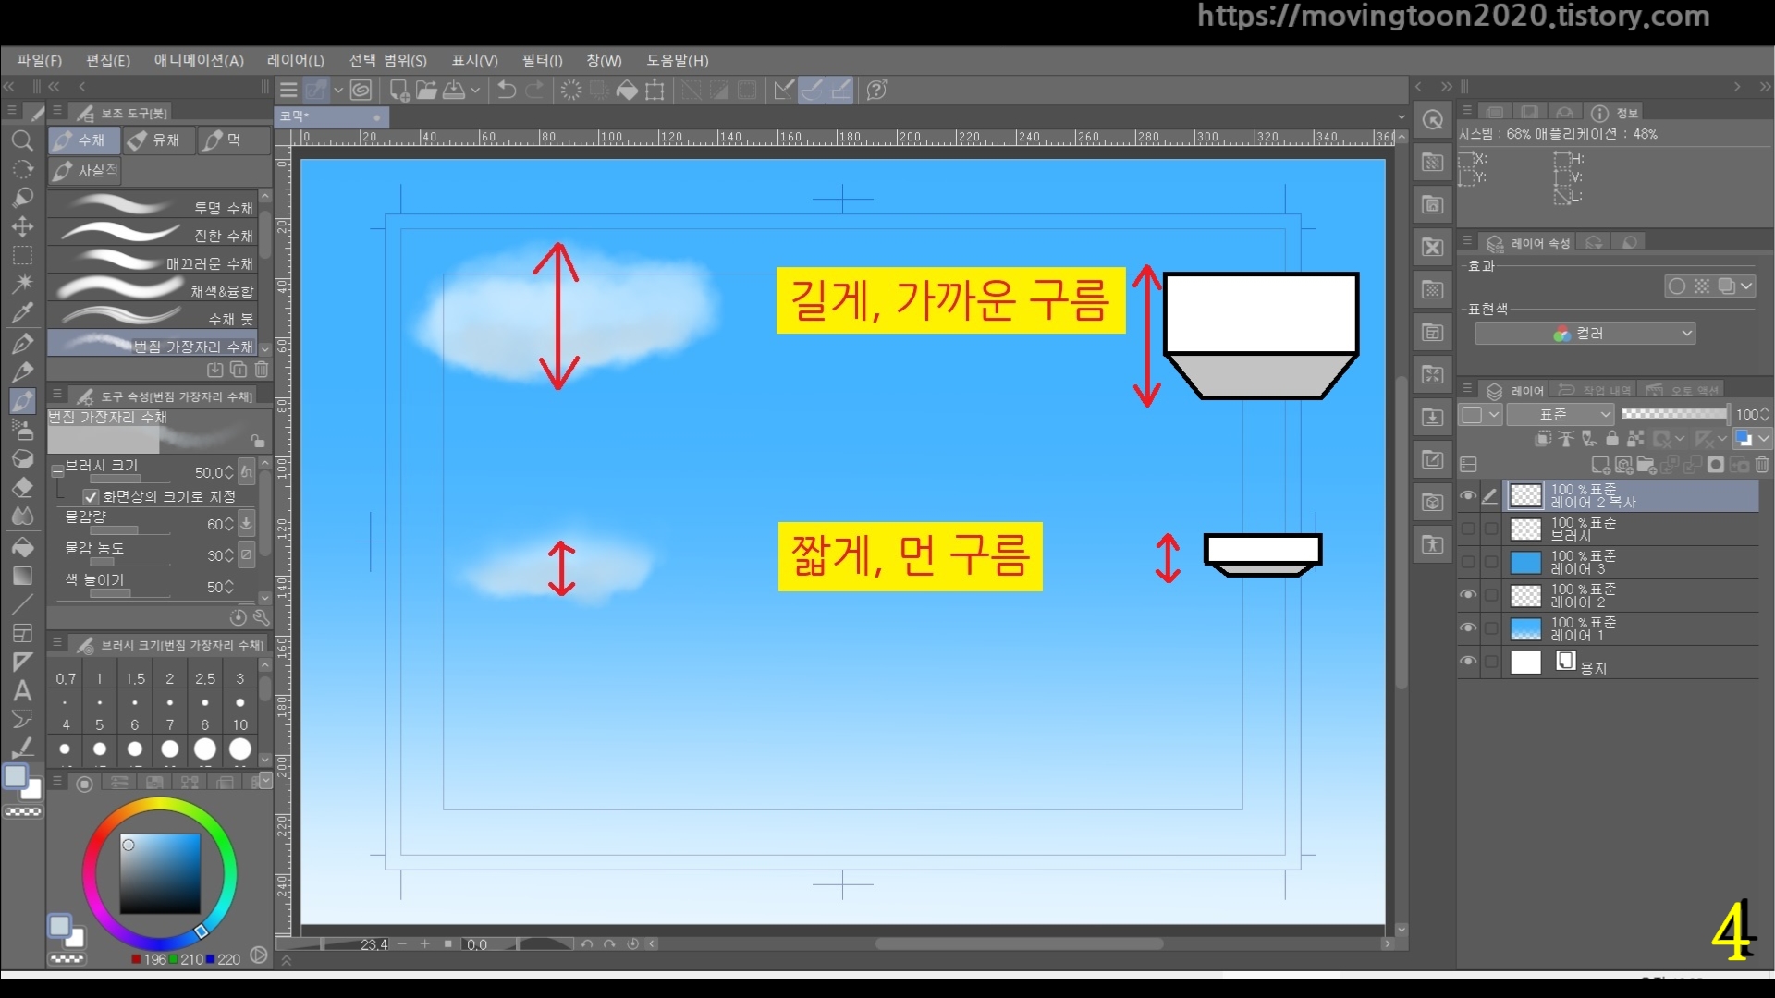The height and width of the screenshot is (998, 1775).
Task: Select the Airbrush tool
Action: click(x=22, y=430)
